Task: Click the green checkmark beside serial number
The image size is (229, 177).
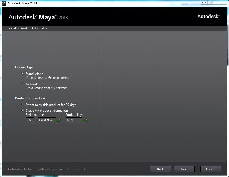Action: (58, 120)
